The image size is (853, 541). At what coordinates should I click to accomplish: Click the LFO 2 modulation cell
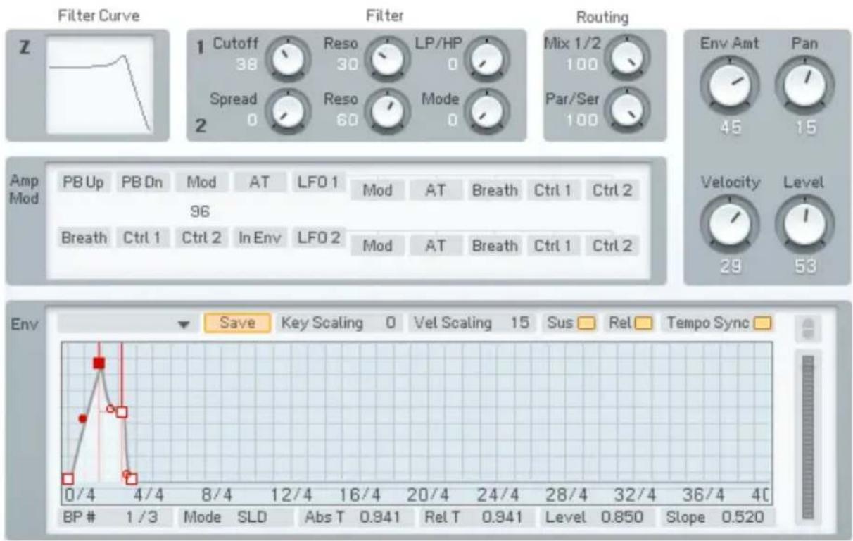pos(319,237)
